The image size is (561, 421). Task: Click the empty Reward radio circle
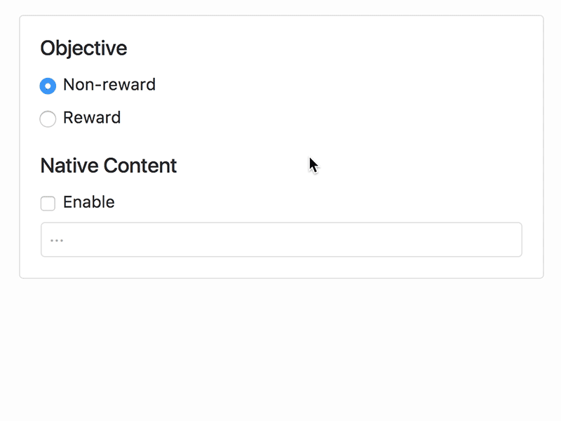tap(48, 119)
